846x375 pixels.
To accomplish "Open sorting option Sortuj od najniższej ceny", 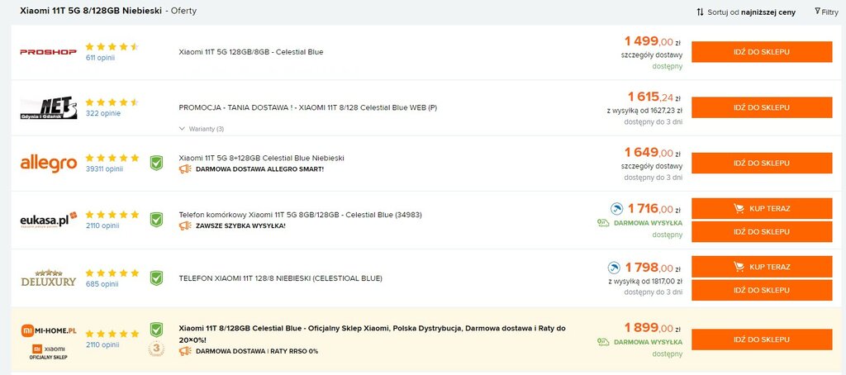I will pos(746,12).
